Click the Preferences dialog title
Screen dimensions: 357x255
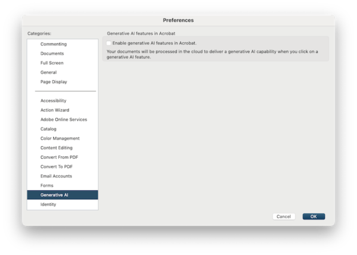[x=178, y=20]
